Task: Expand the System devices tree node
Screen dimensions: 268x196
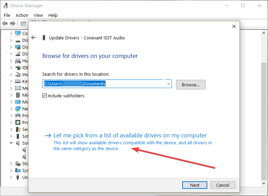Action: [x=11, y=170]
